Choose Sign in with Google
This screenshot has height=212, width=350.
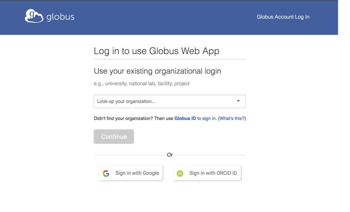[x=131, y=173]
